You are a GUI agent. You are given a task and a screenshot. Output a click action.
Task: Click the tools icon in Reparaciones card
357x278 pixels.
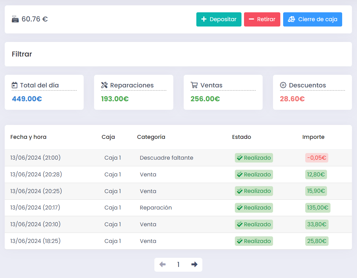point(104,85)
